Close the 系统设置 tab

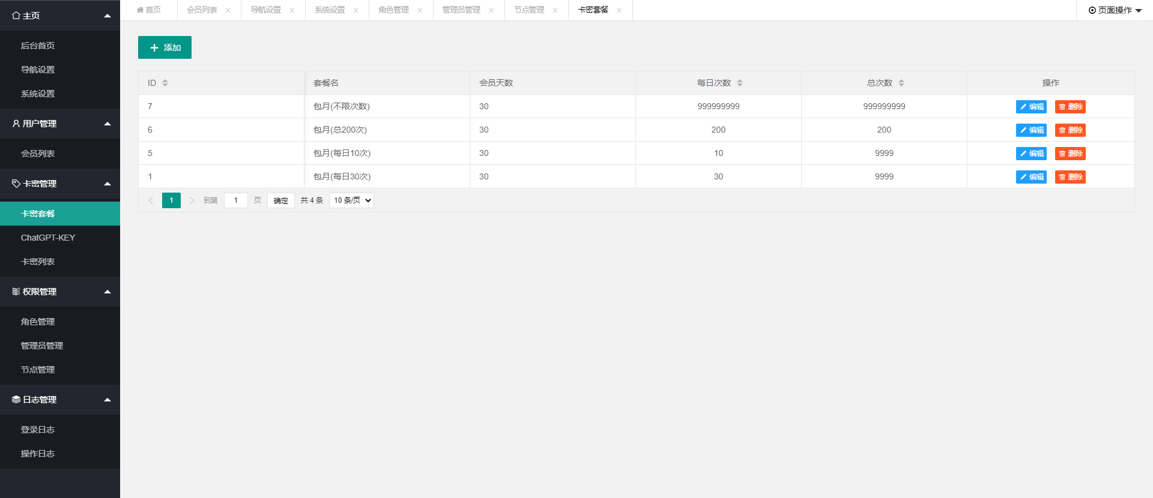click(x=356, y=10)
